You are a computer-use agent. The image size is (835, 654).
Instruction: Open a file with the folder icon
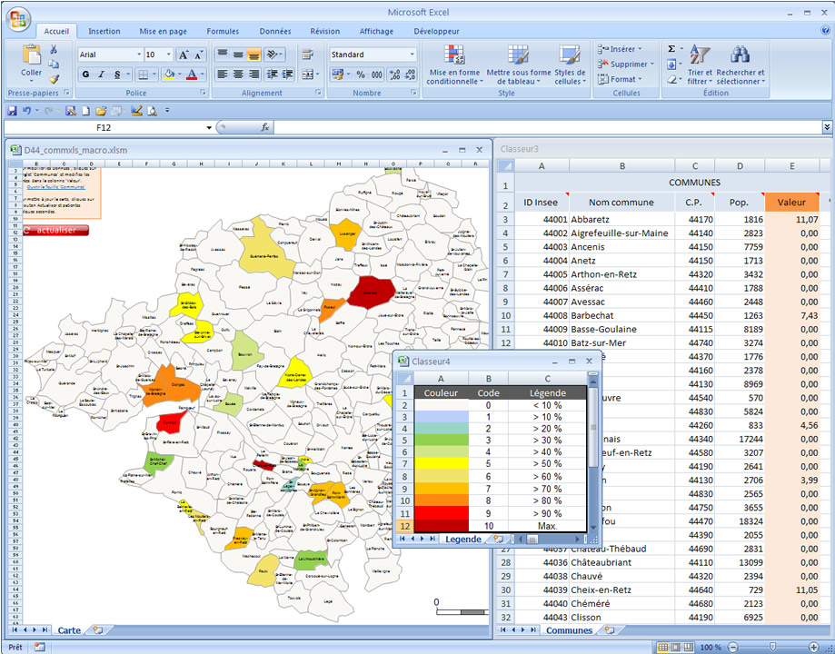point(101,111)
